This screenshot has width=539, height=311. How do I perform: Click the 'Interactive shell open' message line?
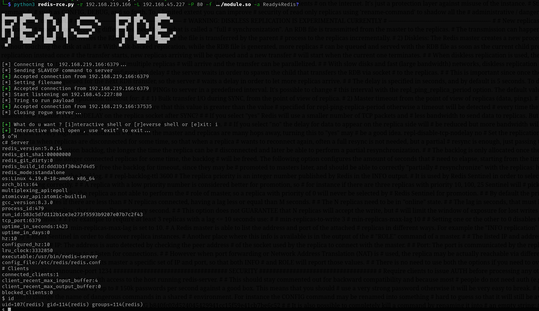76,131
